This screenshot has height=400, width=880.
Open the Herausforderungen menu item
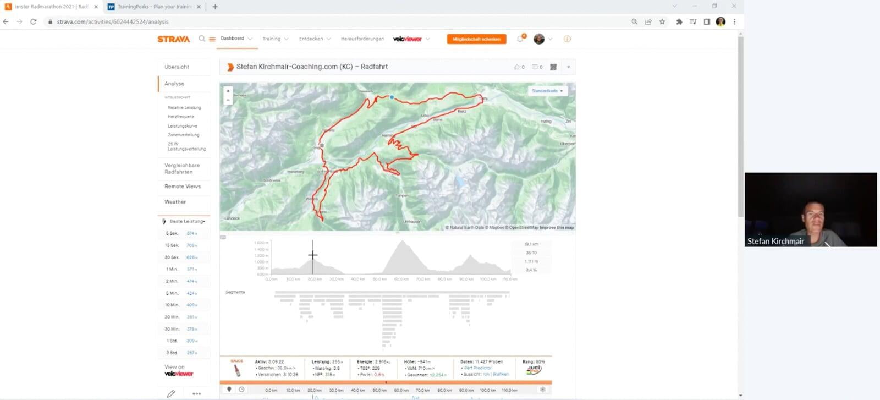click(x=362, y=39)
